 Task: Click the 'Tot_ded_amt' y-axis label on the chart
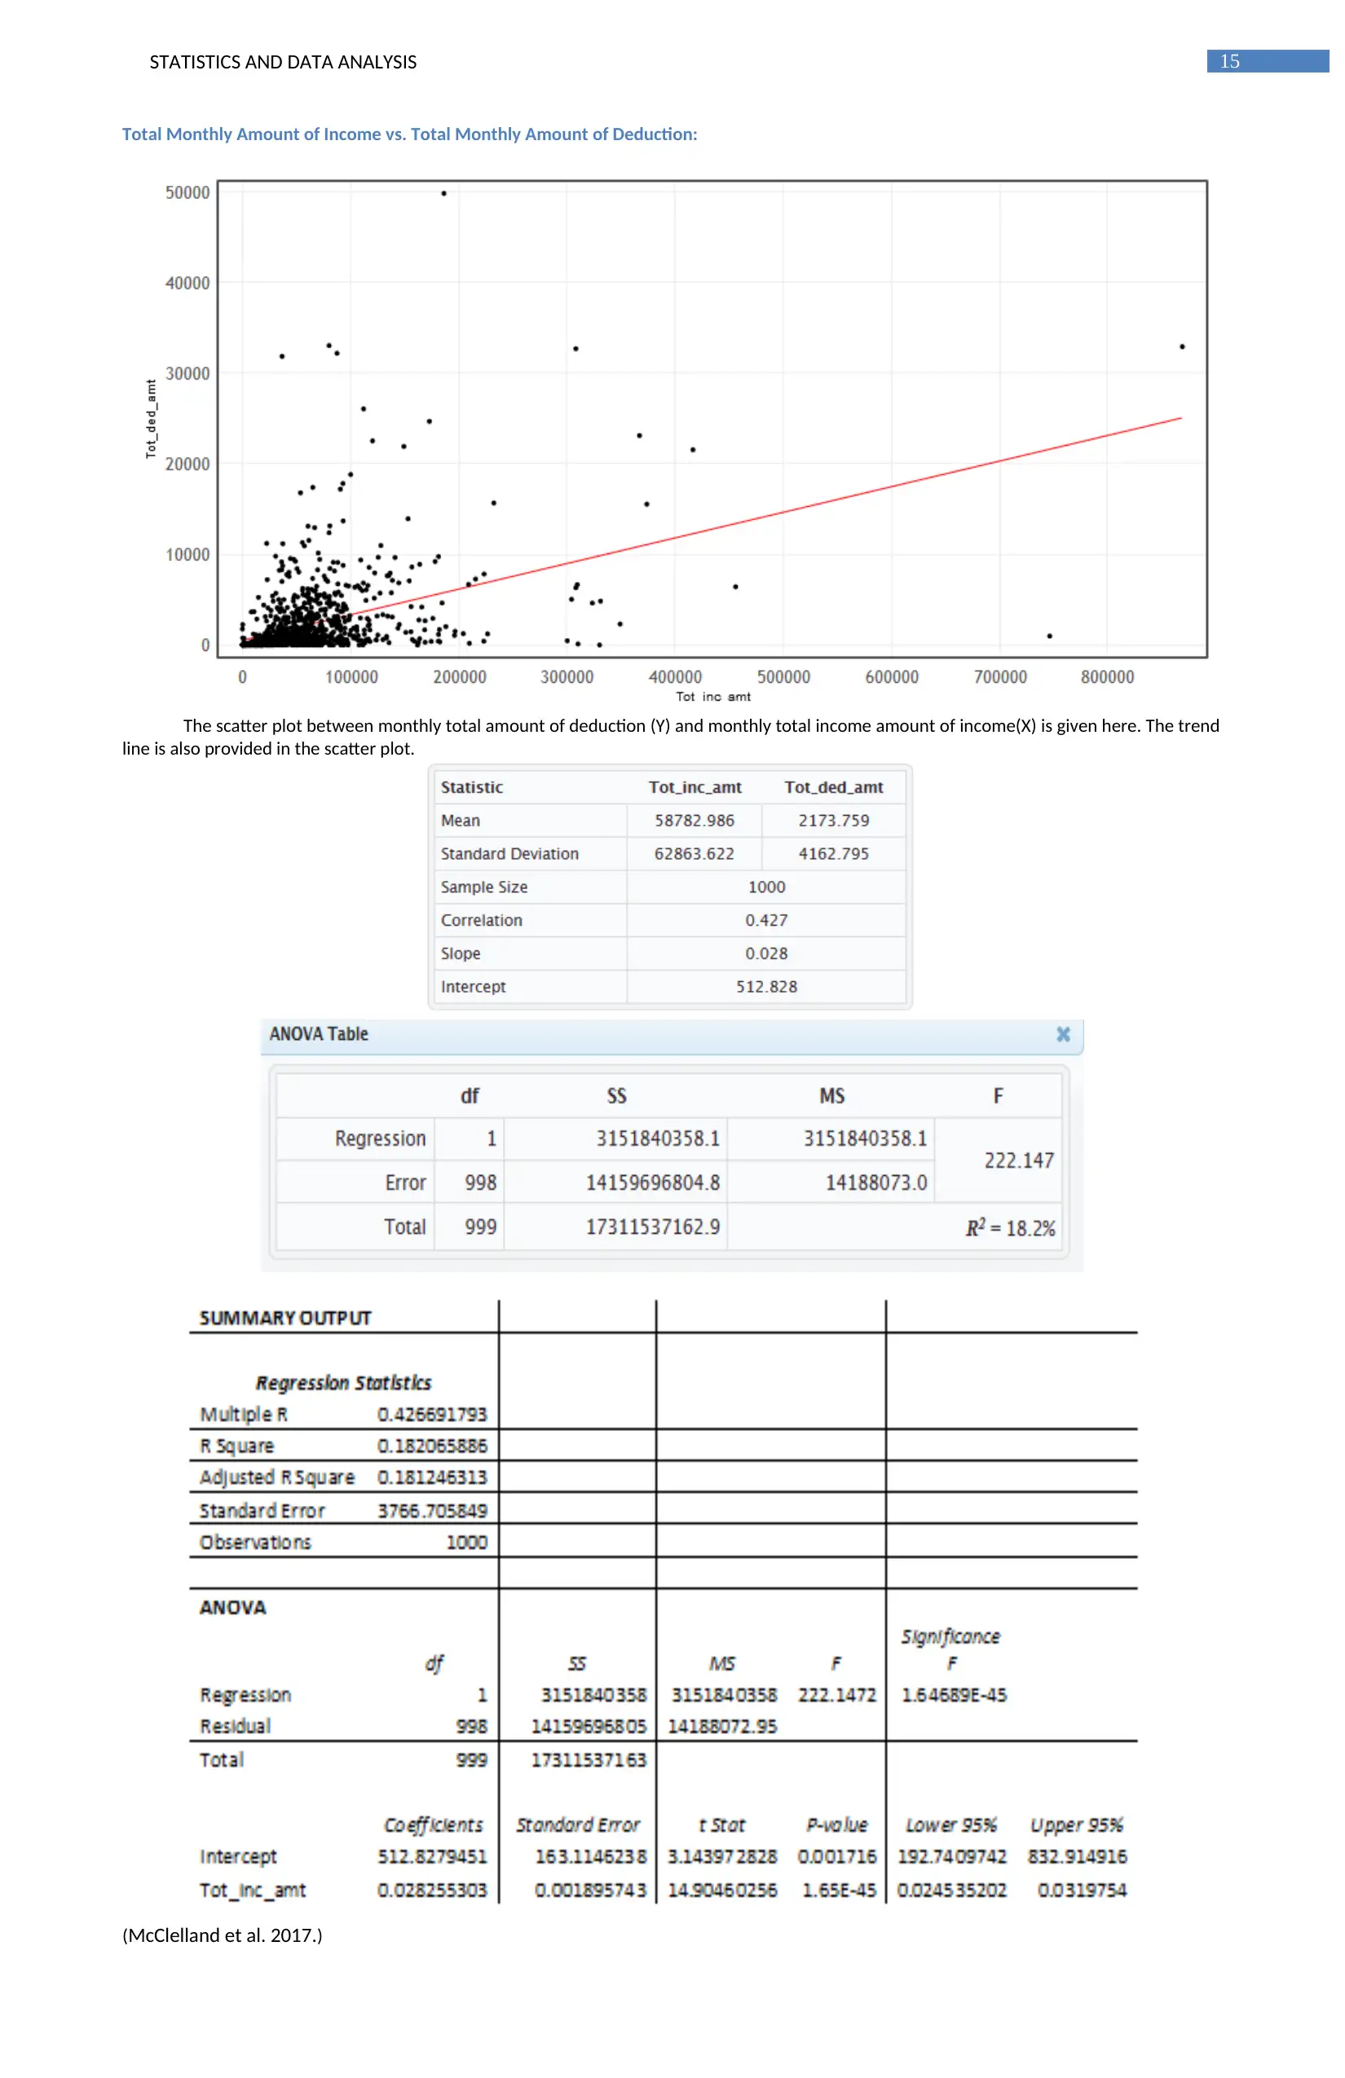pos(151,418)
